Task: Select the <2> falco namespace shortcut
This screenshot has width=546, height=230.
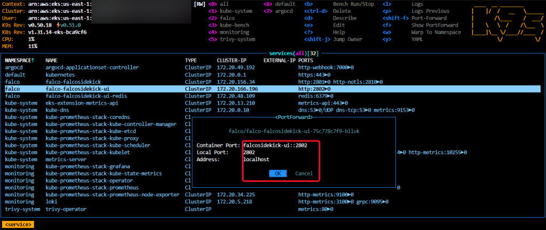Action: (222, 18)
